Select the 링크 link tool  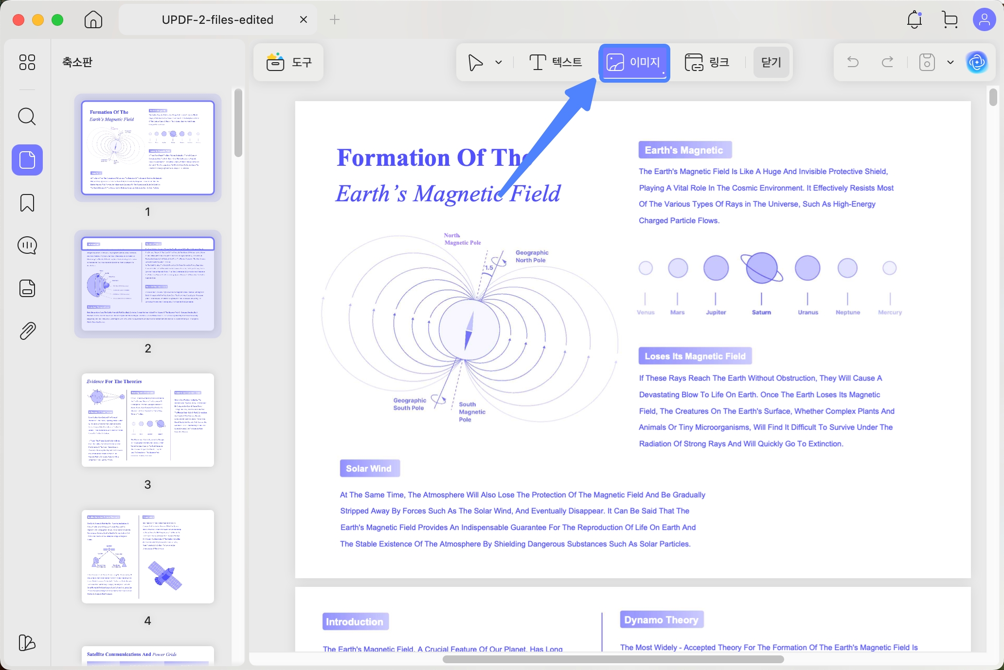(x=707, y=62)
